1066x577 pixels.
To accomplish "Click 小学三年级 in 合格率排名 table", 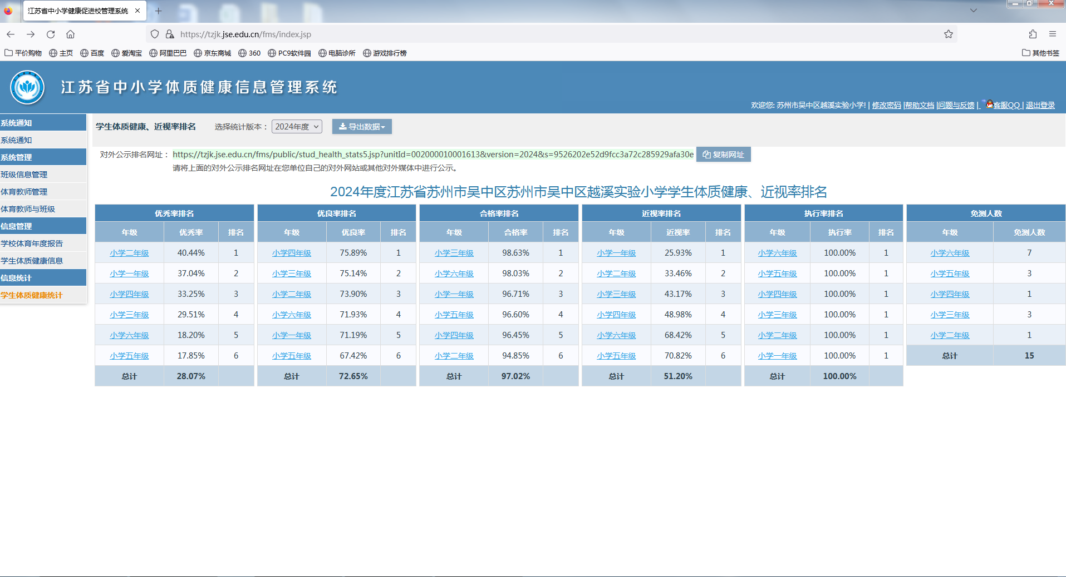I will pyautogui.click(x=454, y=253).
